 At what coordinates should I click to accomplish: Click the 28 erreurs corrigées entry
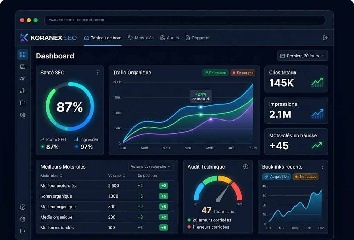(209, 220)
